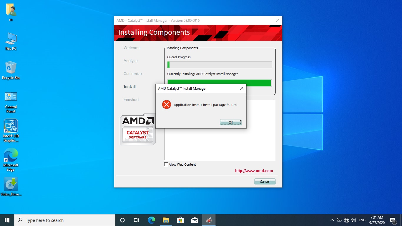Click the Currently Installing progress bar

(220, 83)
